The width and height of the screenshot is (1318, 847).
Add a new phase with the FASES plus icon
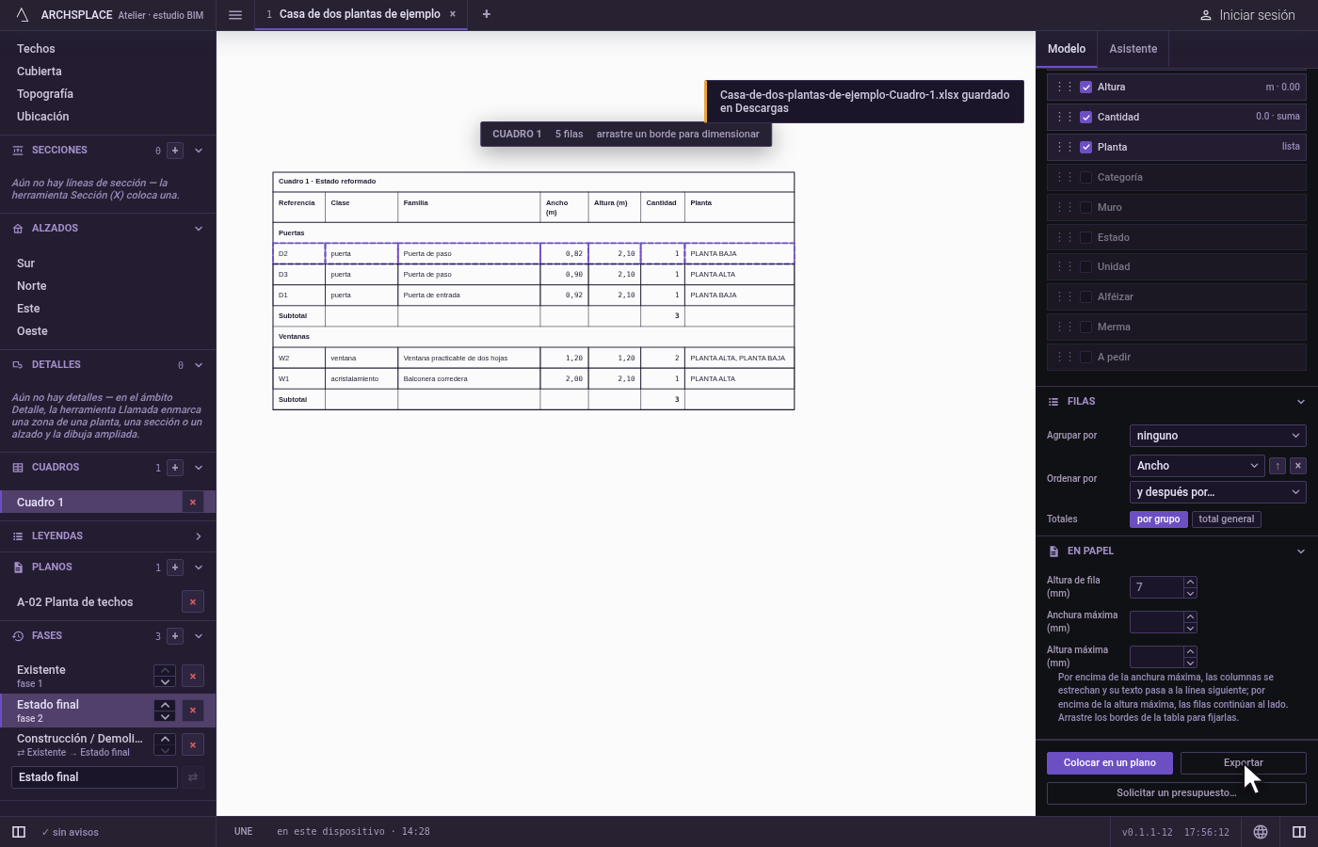coord(175,636)
